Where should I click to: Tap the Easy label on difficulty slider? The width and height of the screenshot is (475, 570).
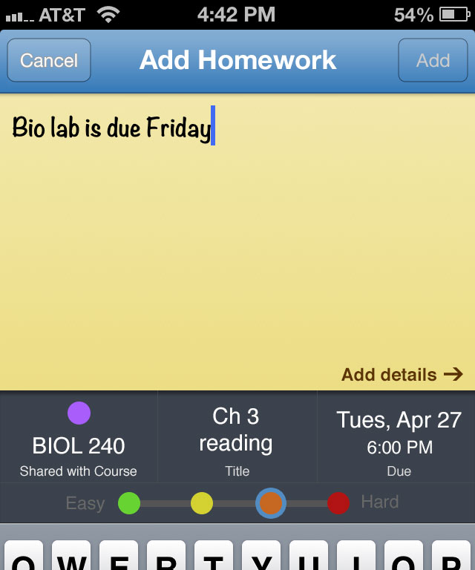click(x=85, y=504)
